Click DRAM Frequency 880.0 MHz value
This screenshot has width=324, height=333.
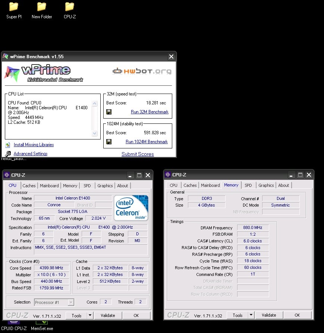[x=253, y=227]
